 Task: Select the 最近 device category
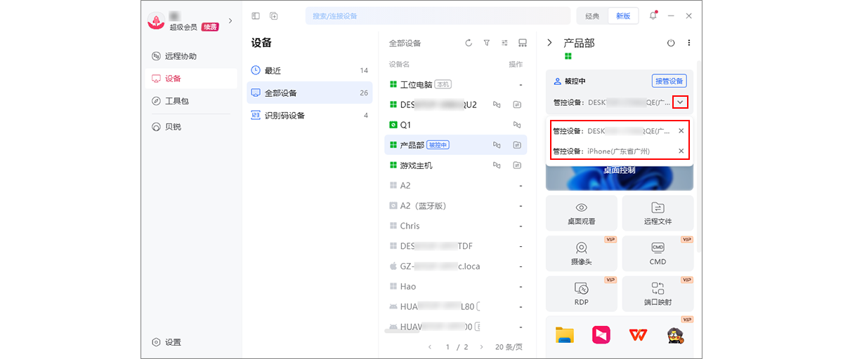pyautogui.click(x=310, y=71)
